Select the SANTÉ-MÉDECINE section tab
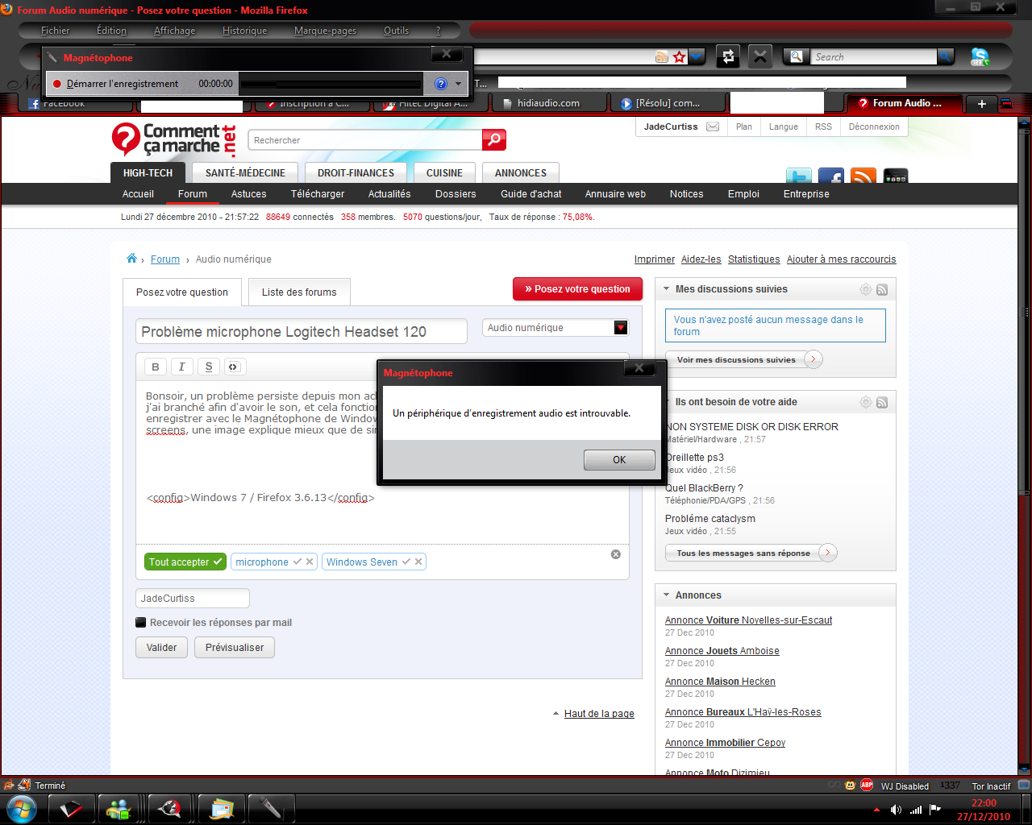This screenshot has width=1032, height=825. click(245, 172)
